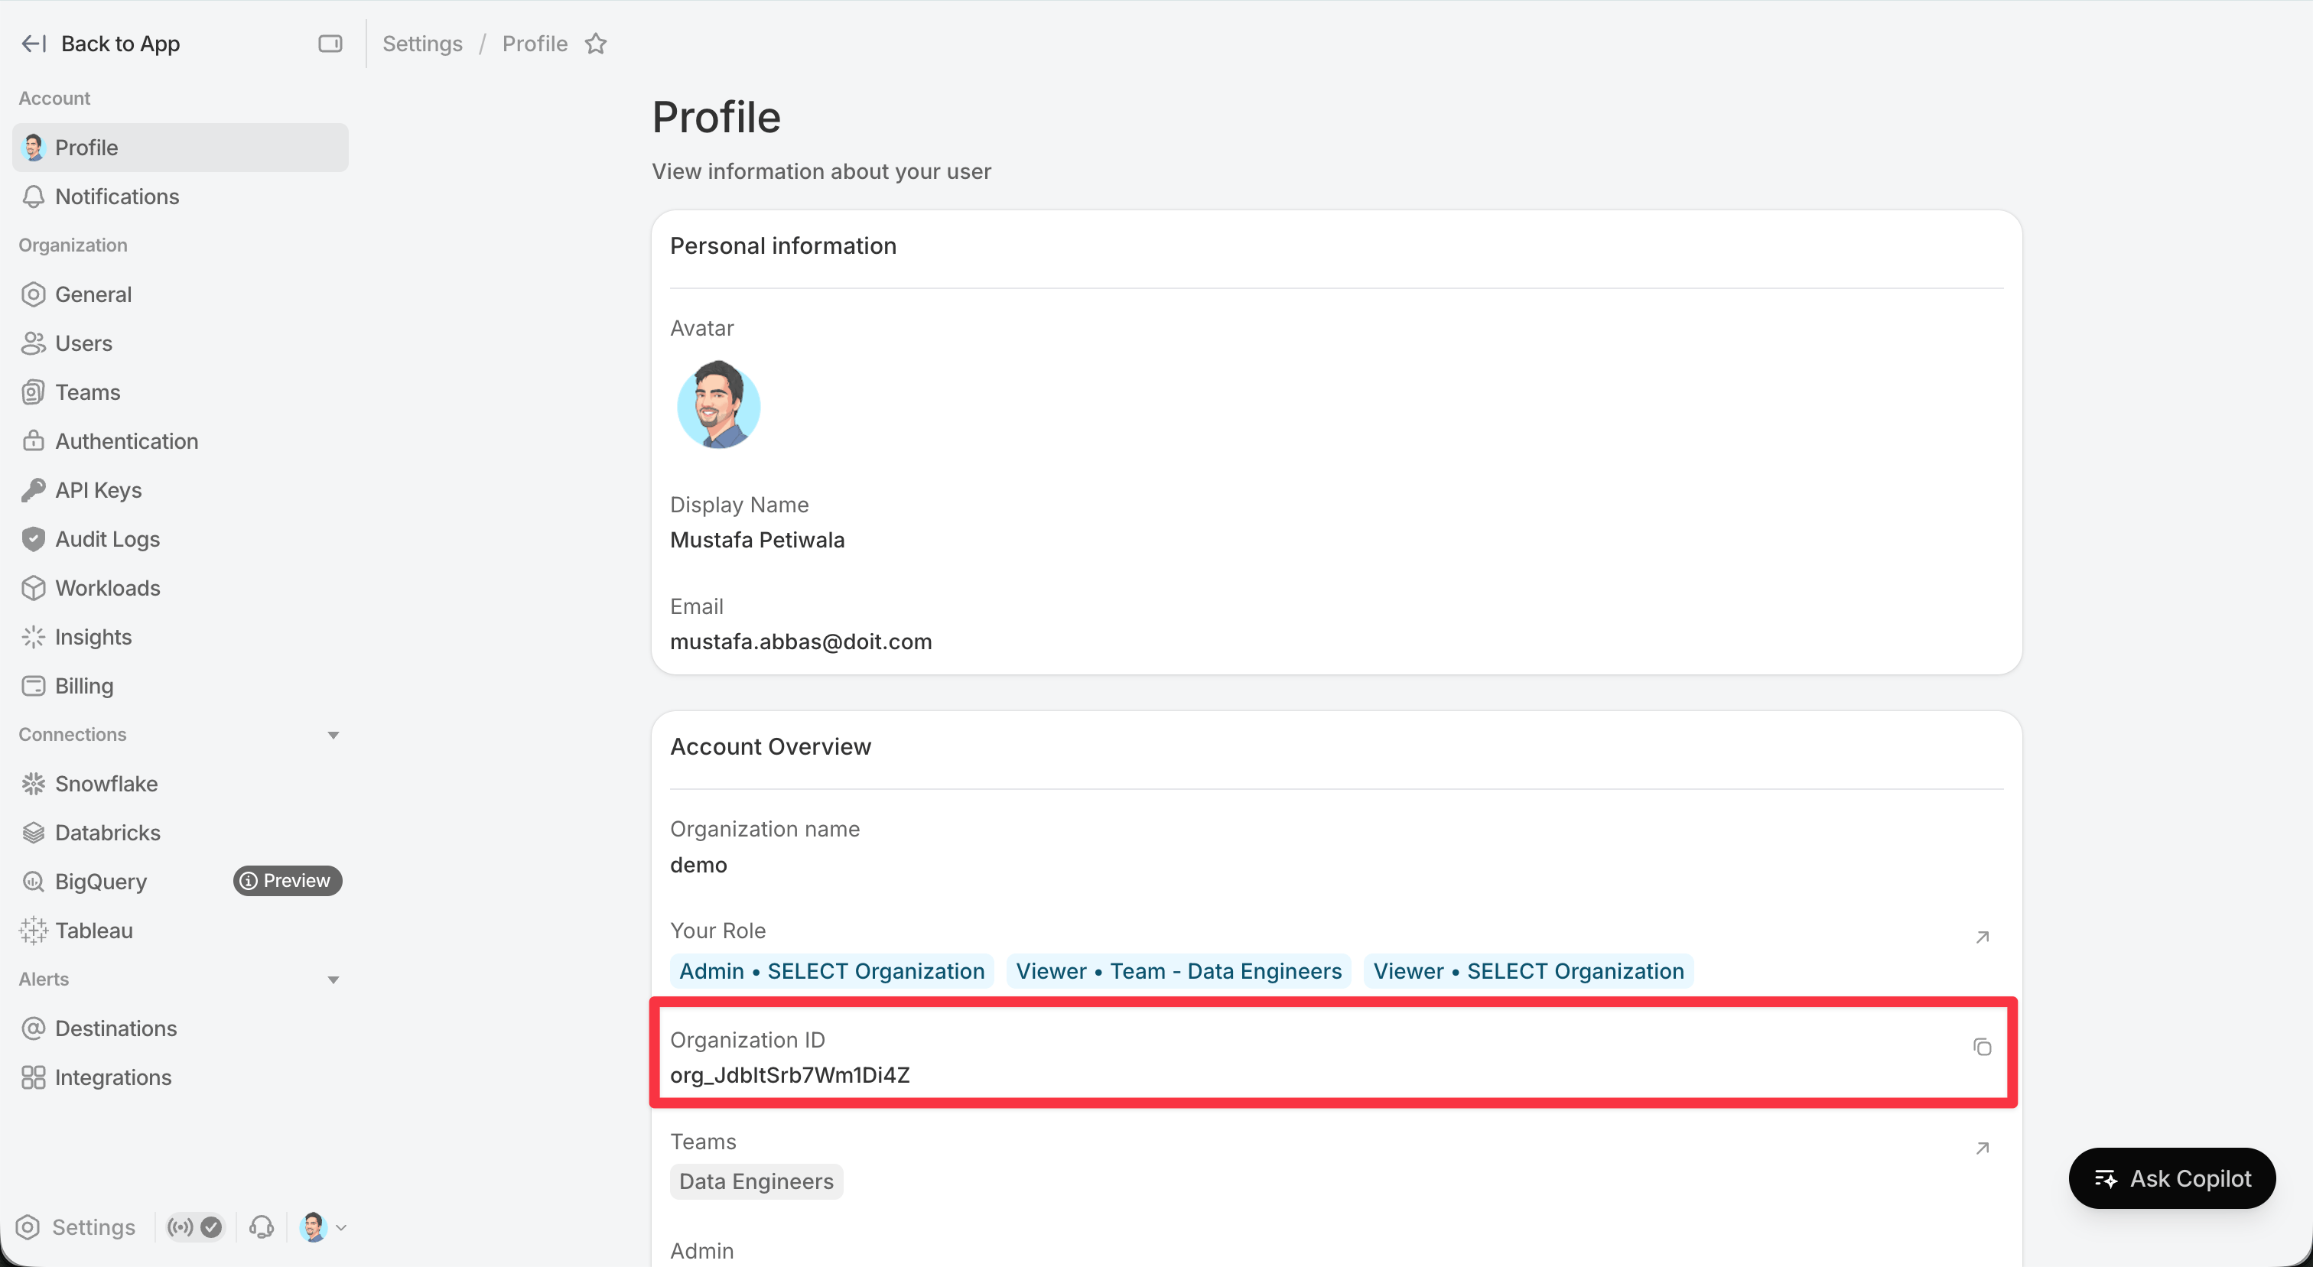Go to General organization settings

[x=181, y=294]
